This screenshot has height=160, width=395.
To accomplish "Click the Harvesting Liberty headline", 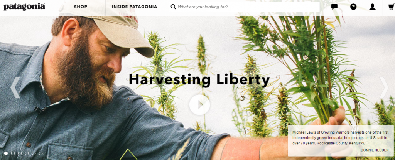I will coord(199,80).
